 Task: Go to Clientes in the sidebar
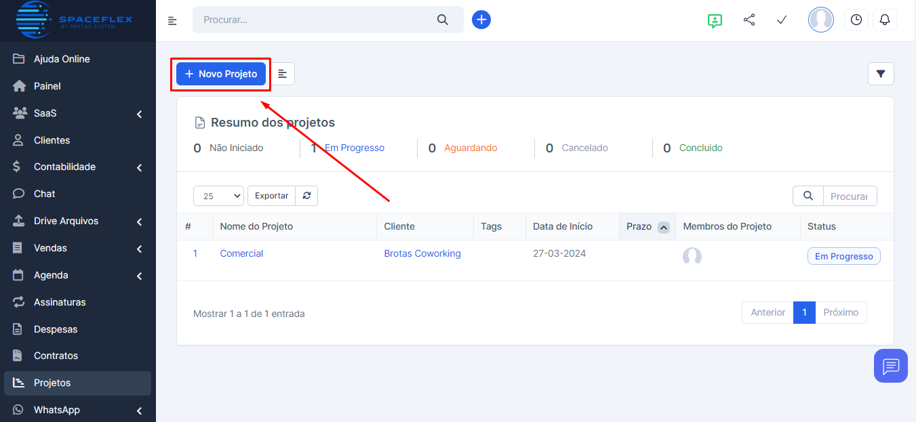pos(52,140)
